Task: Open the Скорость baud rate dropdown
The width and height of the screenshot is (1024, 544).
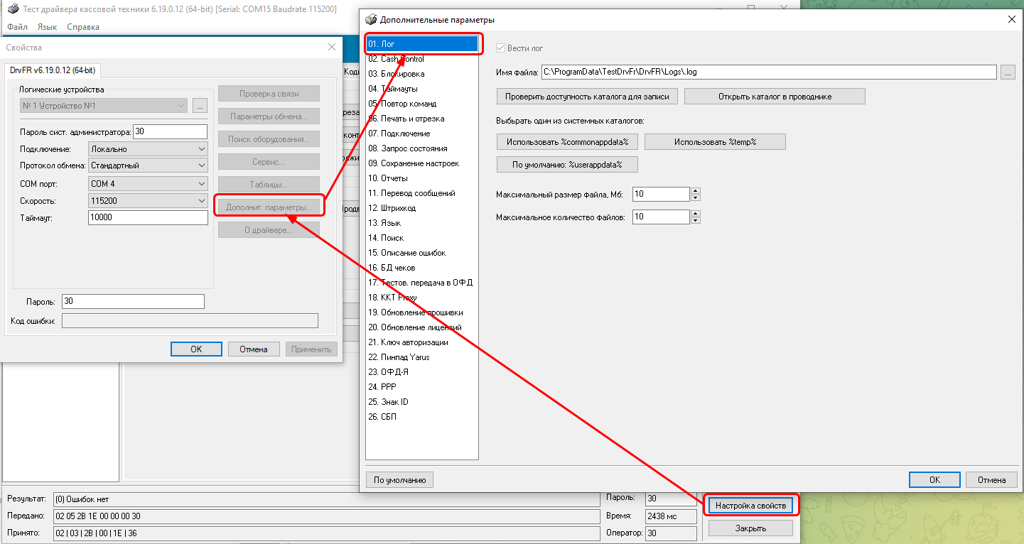Action: click(201, 201)
